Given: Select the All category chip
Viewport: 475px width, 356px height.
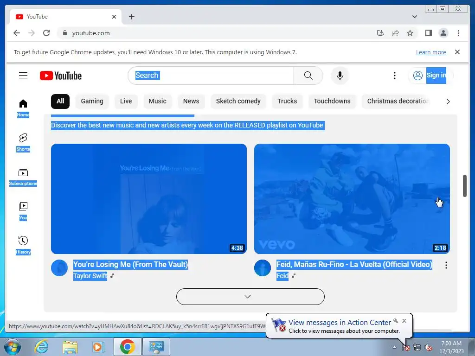Looking at the screenshot, I should point(60,101).
